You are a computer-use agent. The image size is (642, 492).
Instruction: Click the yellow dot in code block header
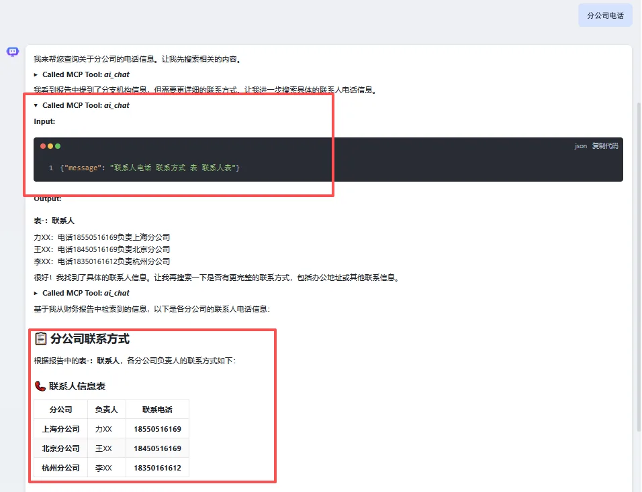(50, 146)
